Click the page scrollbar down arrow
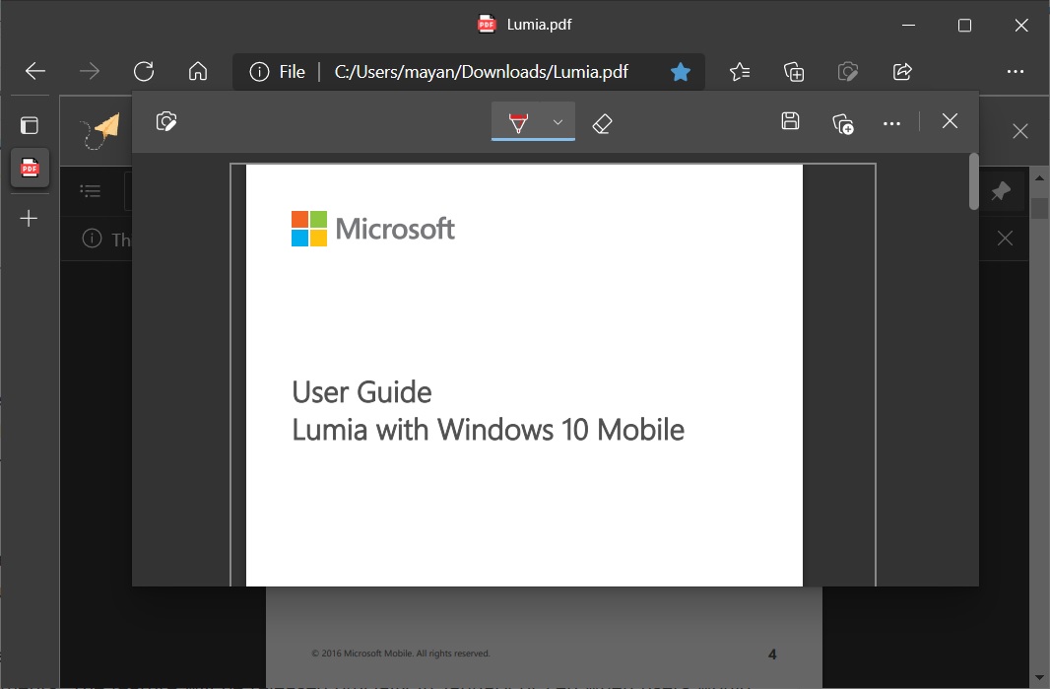The image size is (1050, 689). (x=1039, y=677)
